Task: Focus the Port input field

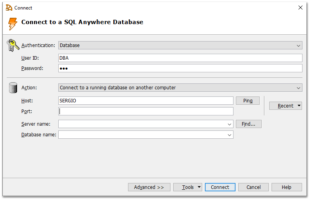Action: click(x=146, y=111)
